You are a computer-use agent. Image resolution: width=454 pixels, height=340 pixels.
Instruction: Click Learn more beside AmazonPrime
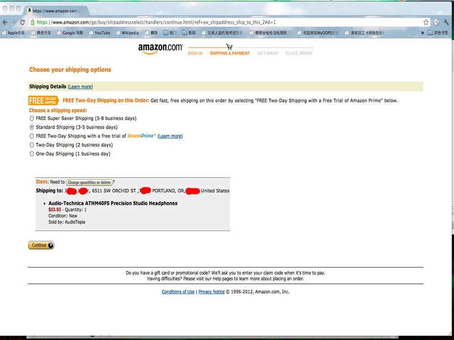click(x=170, y=136)
